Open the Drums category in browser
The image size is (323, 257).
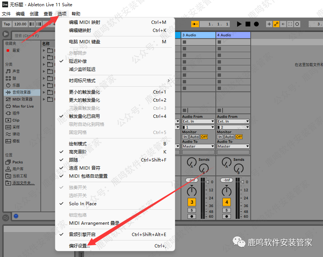14,78
